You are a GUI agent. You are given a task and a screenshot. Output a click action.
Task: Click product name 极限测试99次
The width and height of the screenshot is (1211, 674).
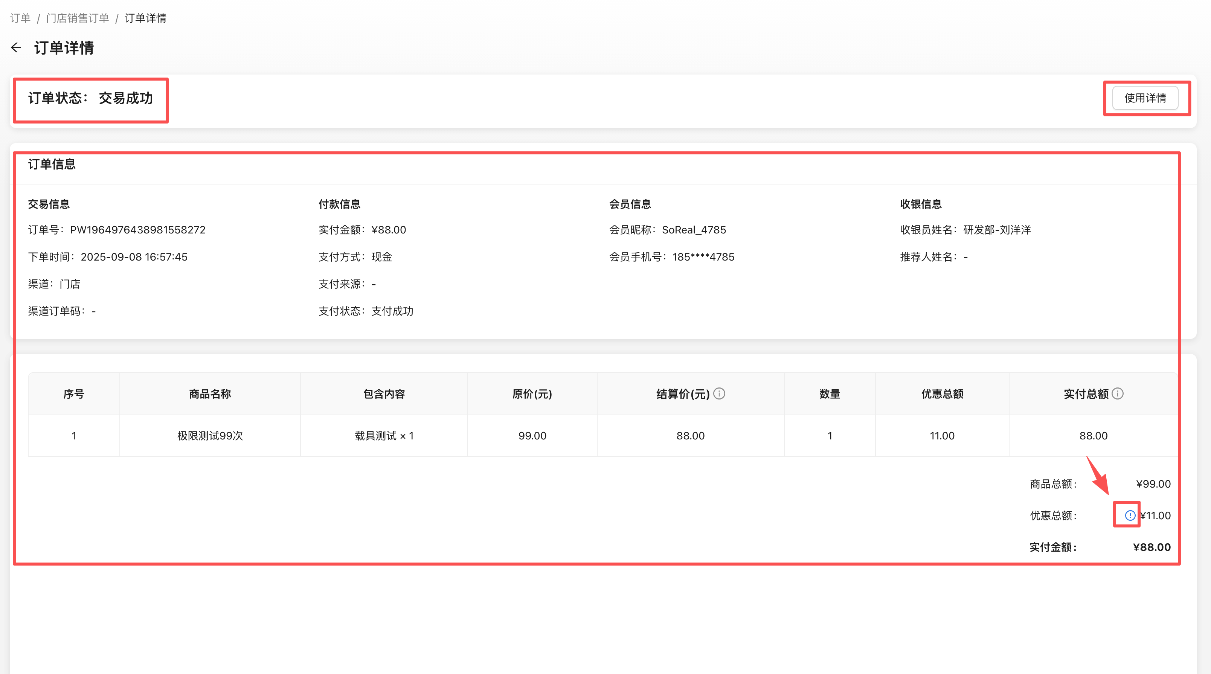coord(210,436)
